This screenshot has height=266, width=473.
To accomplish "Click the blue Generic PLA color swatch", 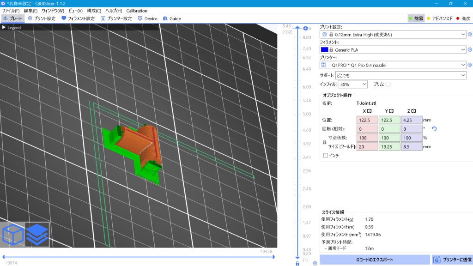I will pyautogui.click(x=326, y=49).
